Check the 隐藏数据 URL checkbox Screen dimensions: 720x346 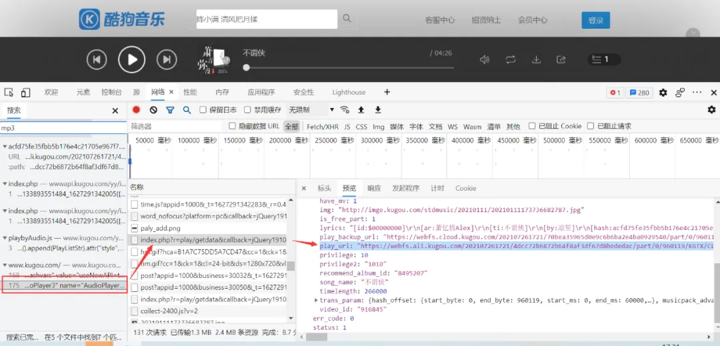click(233, 126)
